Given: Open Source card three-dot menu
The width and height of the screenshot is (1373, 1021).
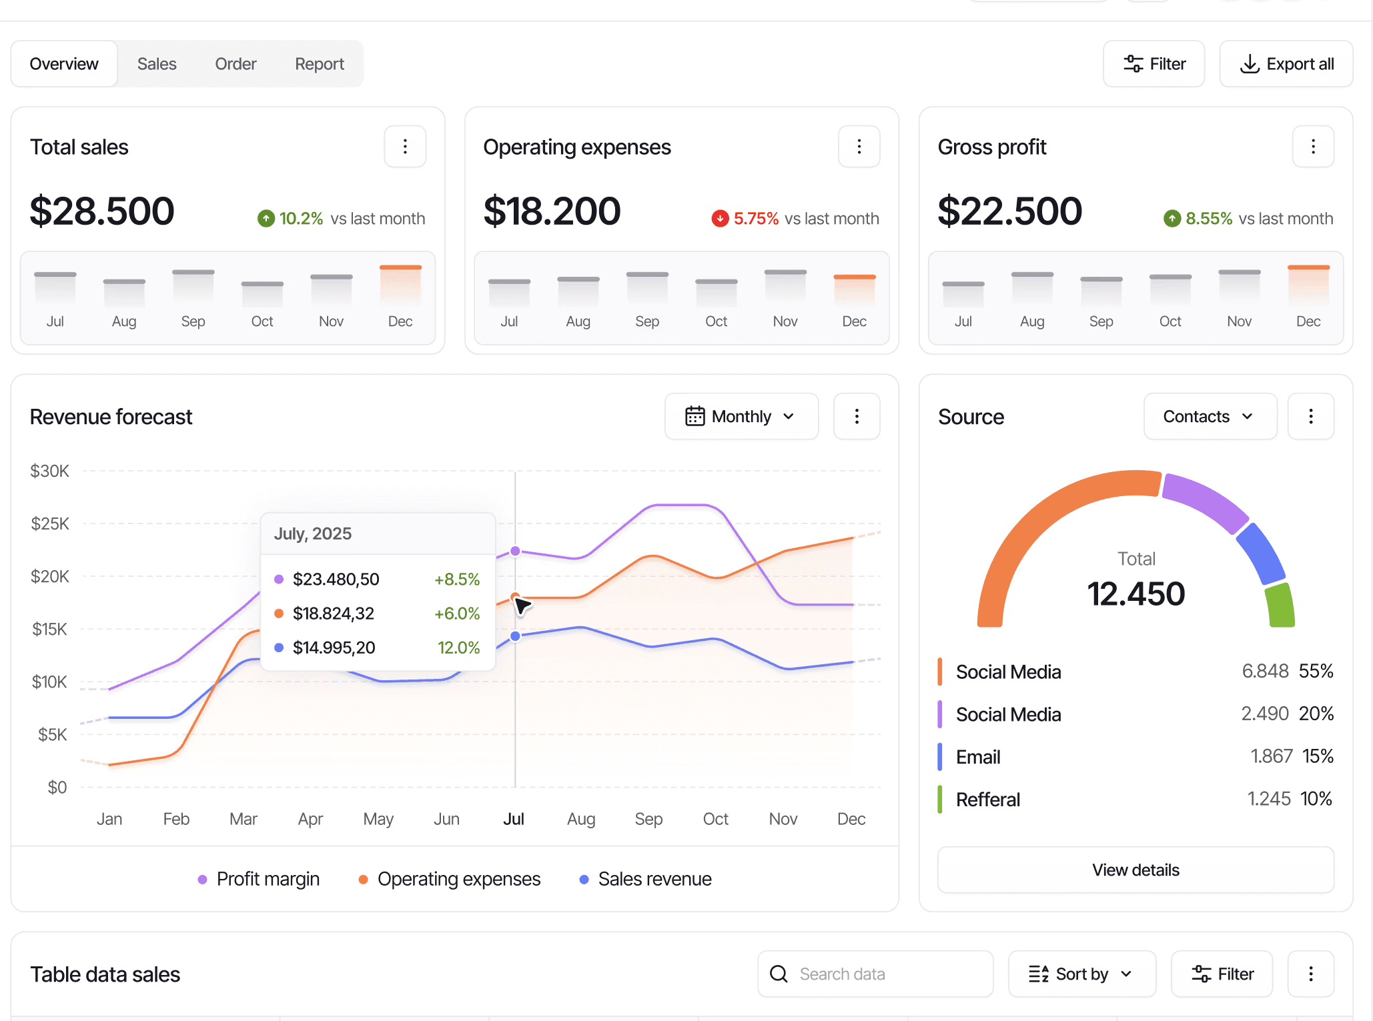Looking at the screenshot, I should click(x=1310, y=417).
